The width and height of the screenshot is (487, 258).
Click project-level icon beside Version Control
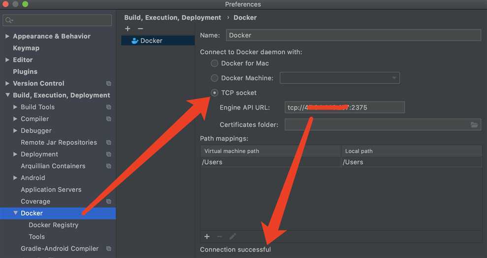coord(109,84)
